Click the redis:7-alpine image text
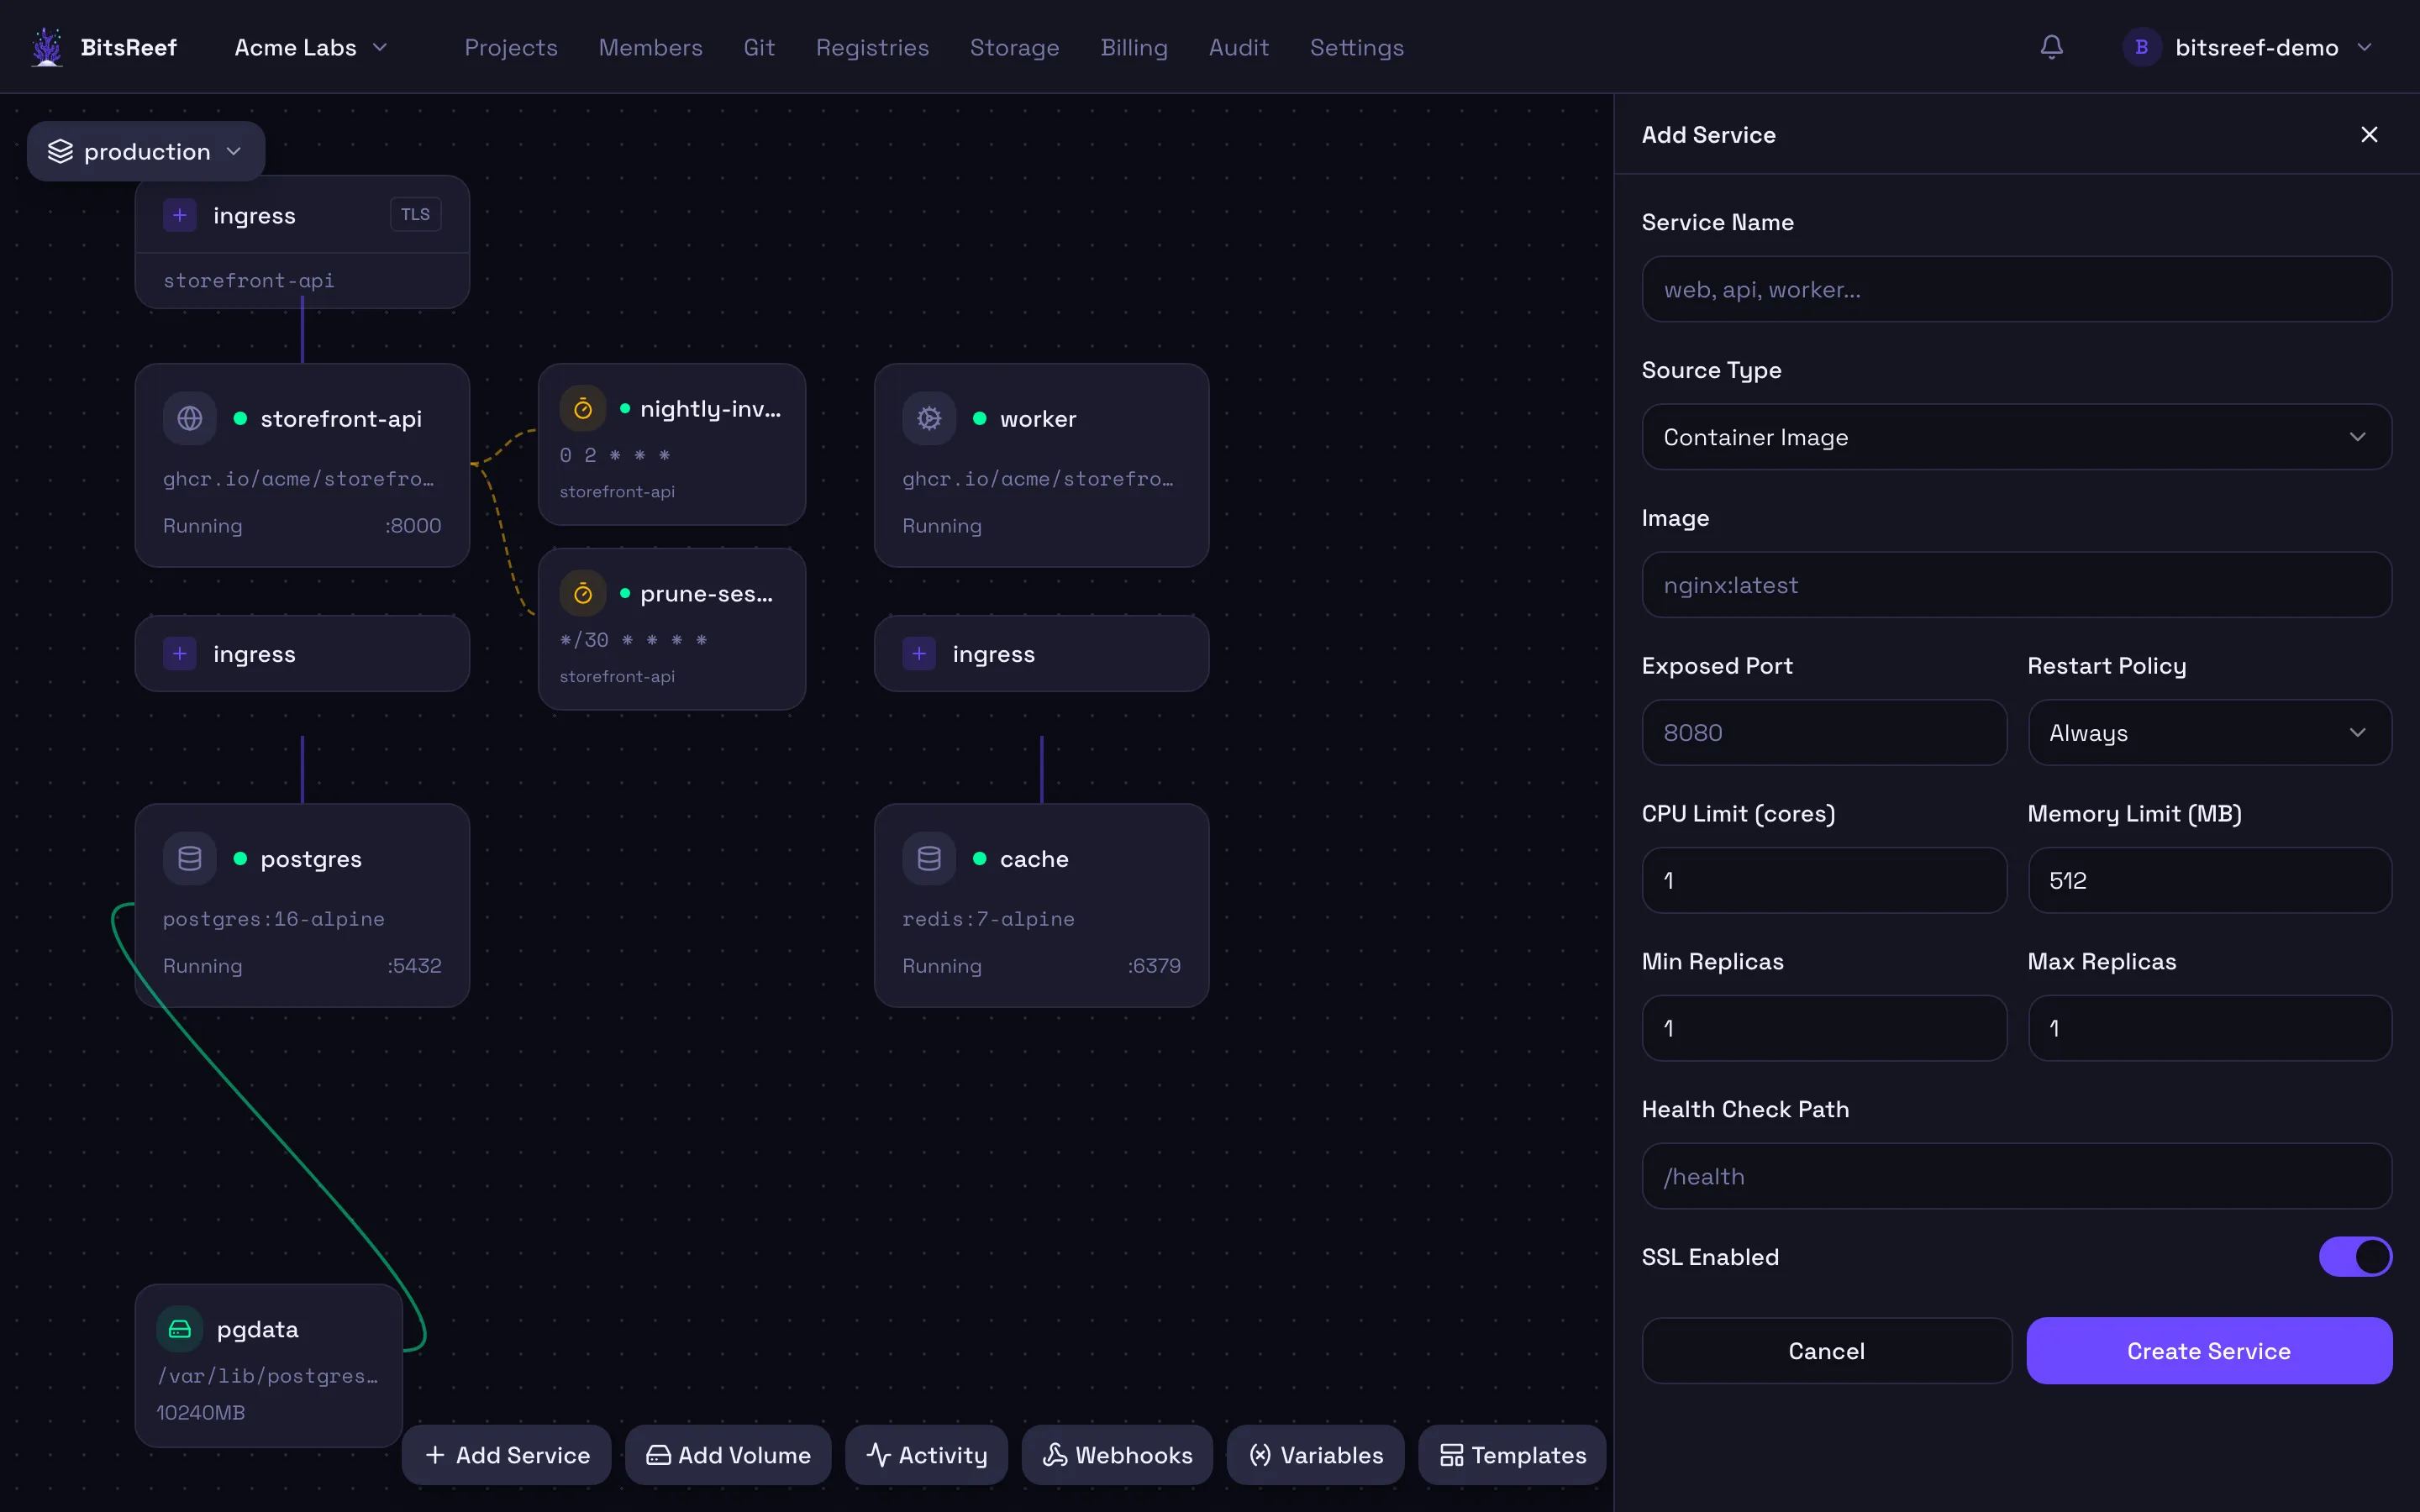2420x1512 pixels. tap(988, 919)
